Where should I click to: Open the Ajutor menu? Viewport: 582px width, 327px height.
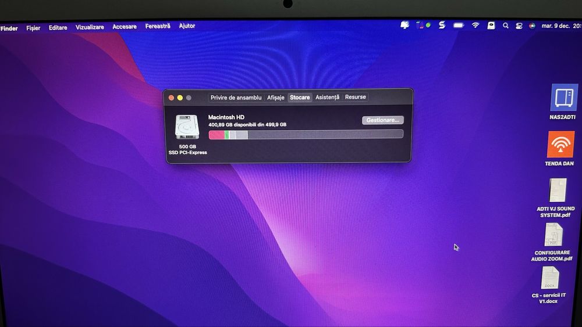point(187,26)
